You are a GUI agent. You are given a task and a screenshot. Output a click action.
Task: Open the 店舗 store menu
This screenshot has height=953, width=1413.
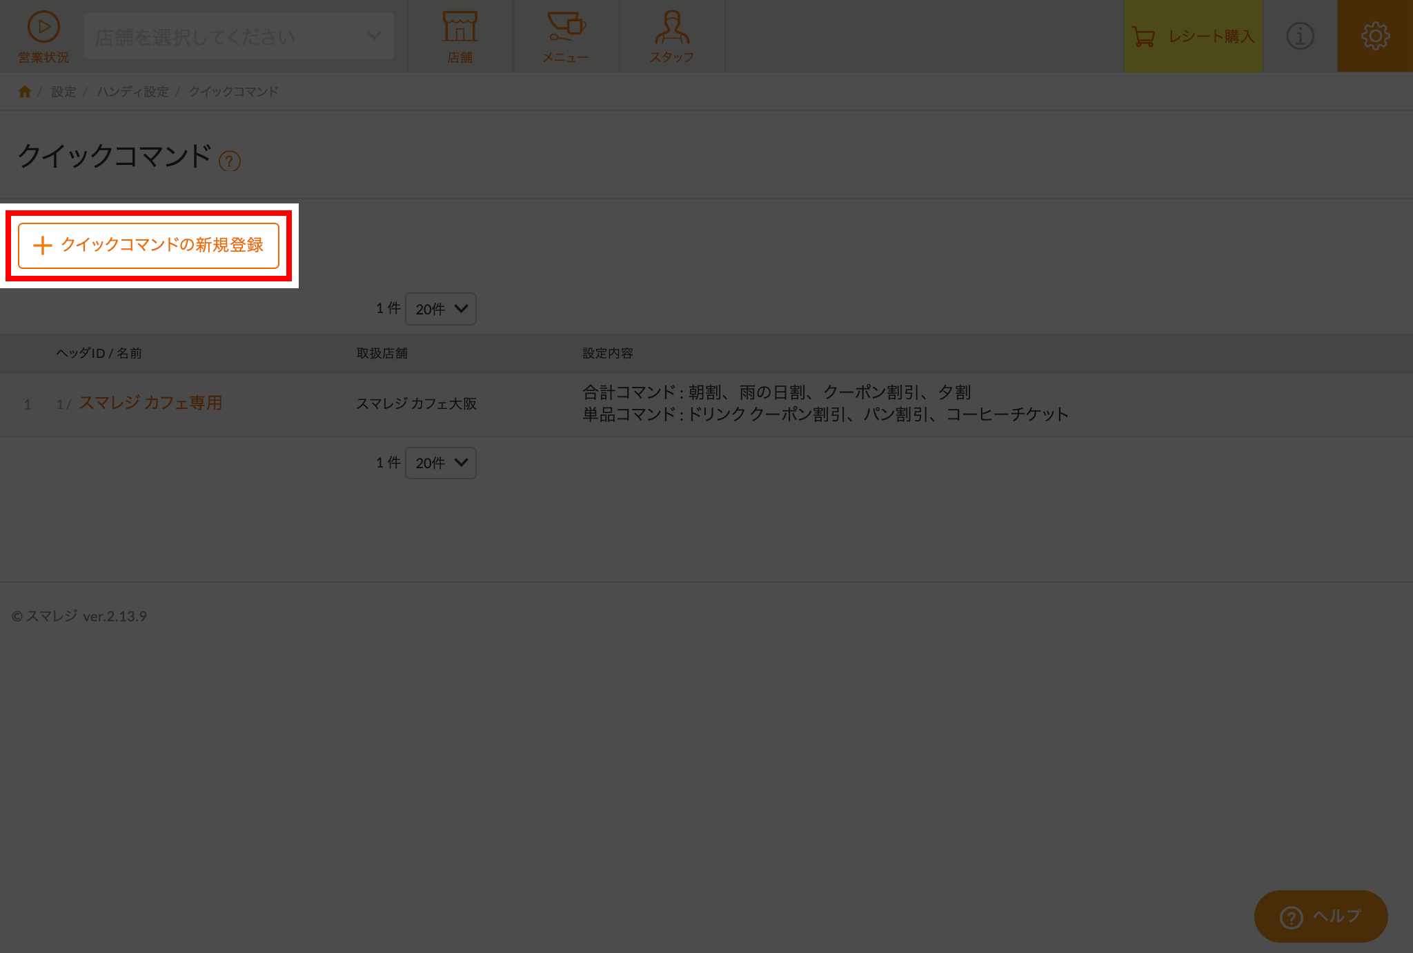click(460, 36)
